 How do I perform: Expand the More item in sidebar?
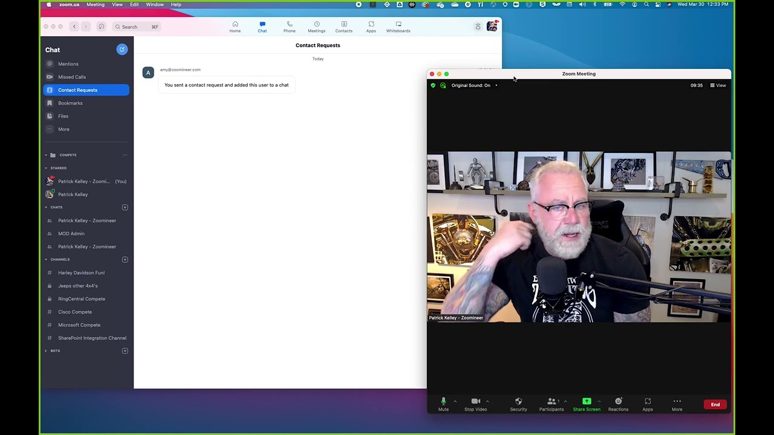86,129
